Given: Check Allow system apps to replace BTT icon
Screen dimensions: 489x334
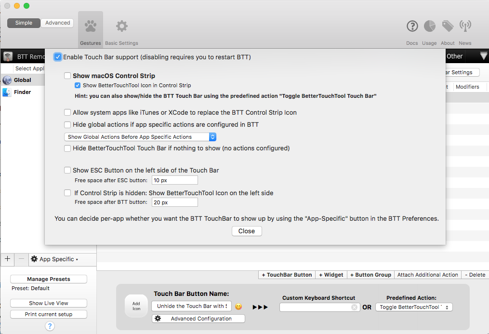Looking at the screenshot, I should pos(67,112).
